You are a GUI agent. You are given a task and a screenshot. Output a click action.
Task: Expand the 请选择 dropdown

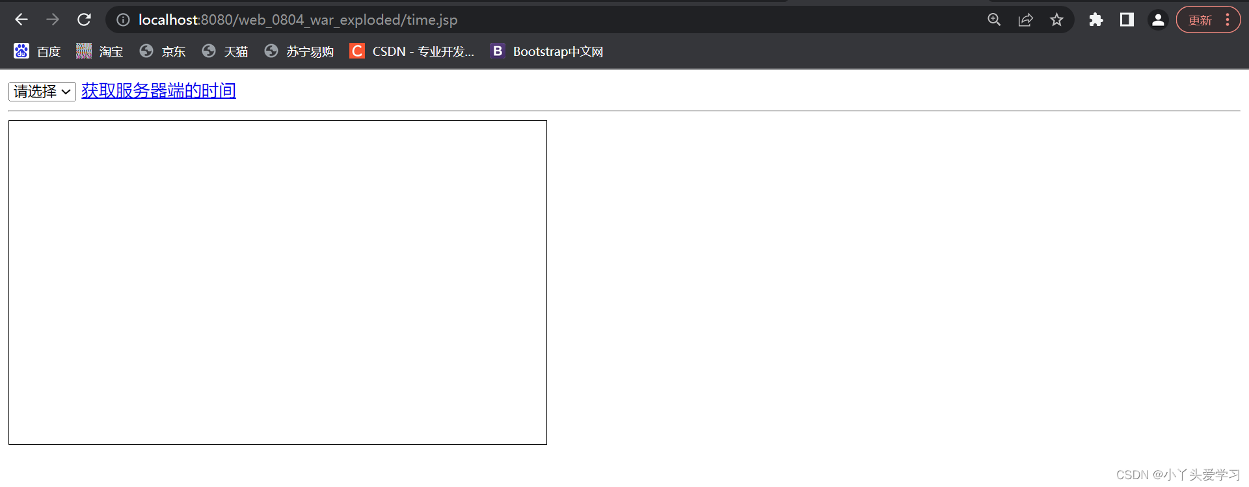42,92
